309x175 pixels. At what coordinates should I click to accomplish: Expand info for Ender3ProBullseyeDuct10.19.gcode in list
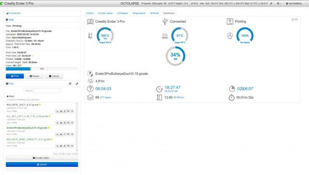point(57,134)
